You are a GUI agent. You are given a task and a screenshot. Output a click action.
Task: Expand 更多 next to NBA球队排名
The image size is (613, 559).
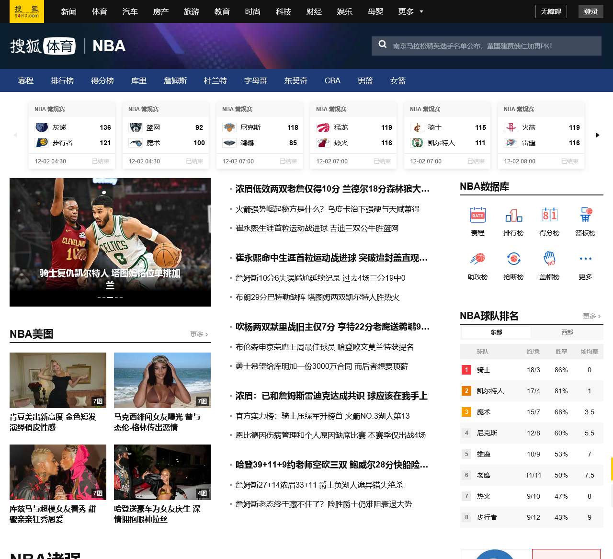coord(591,316)
